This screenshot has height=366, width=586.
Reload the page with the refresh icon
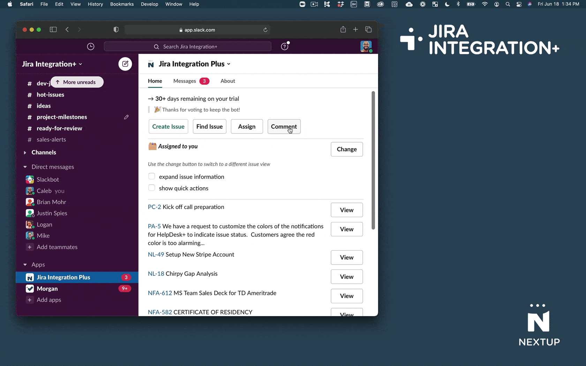(x=265, y=30)
